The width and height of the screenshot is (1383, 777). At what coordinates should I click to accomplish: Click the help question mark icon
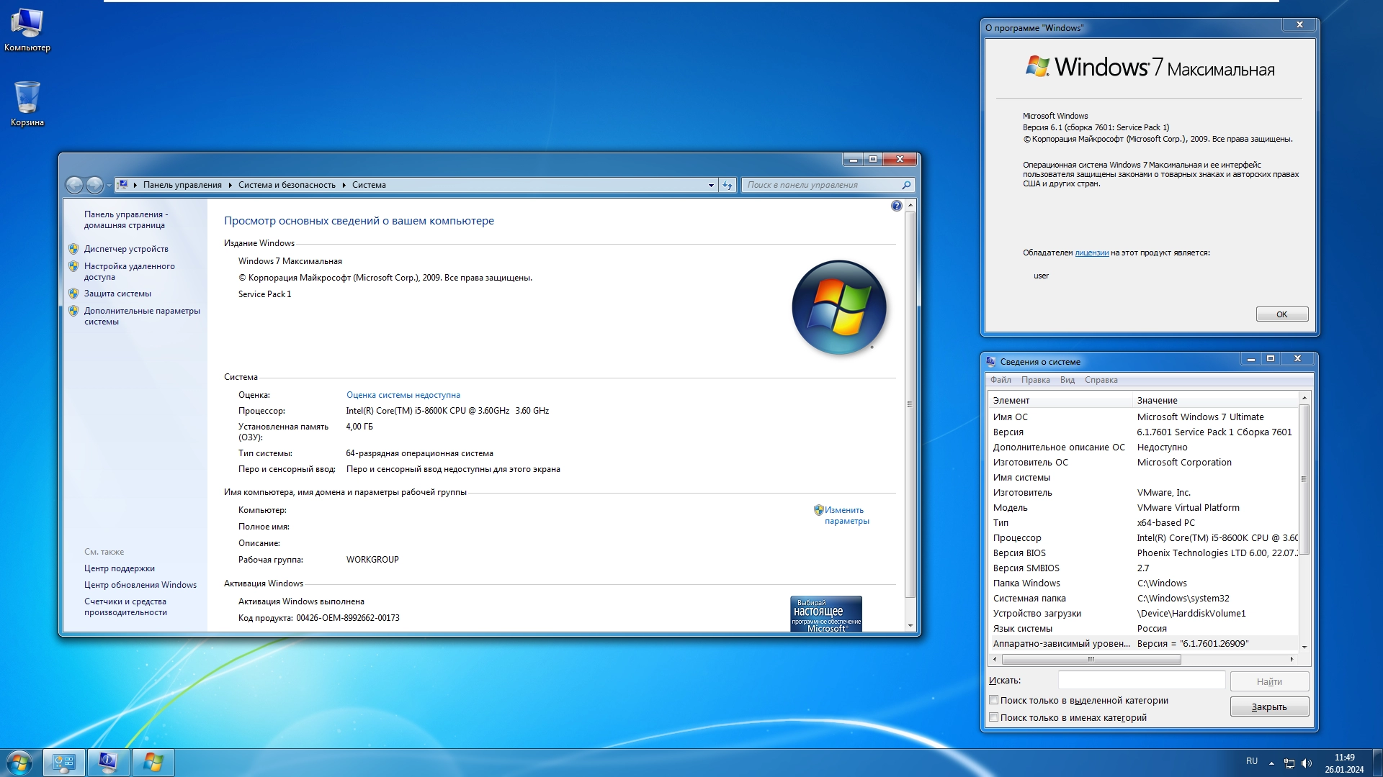896,206
